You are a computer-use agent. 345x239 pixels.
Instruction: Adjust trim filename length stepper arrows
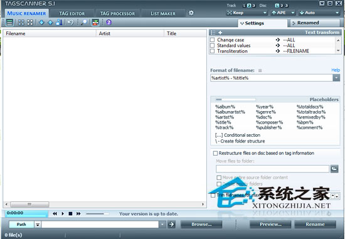(335, 196)
